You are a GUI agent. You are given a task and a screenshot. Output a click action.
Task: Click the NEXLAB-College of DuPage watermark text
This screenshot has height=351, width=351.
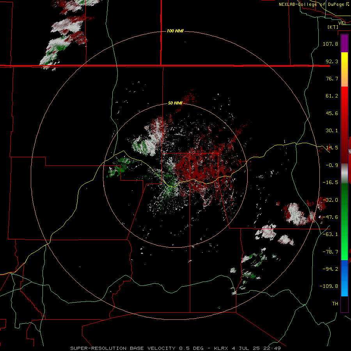tap(314, 4)
